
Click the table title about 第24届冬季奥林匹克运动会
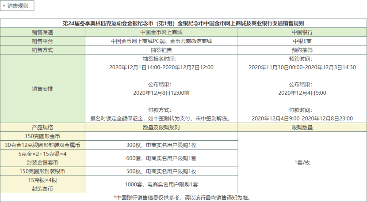point(183,23)
